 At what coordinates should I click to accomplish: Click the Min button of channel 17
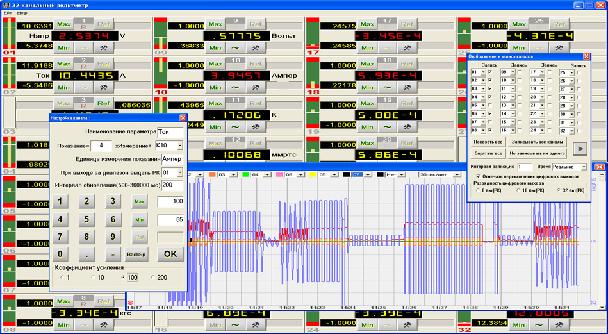[x=367, y=48]
